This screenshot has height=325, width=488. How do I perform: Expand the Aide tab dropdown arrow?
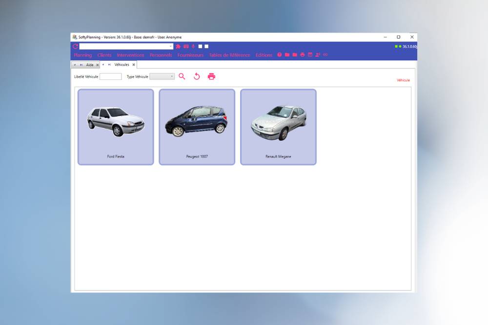tap(75, 65)
